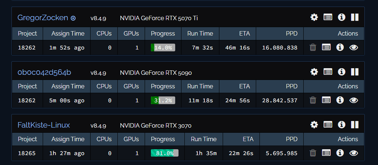Delete work unit on FaltKiste-Linux row
Screen dimensions: 378x165
[x=313, y=153]
